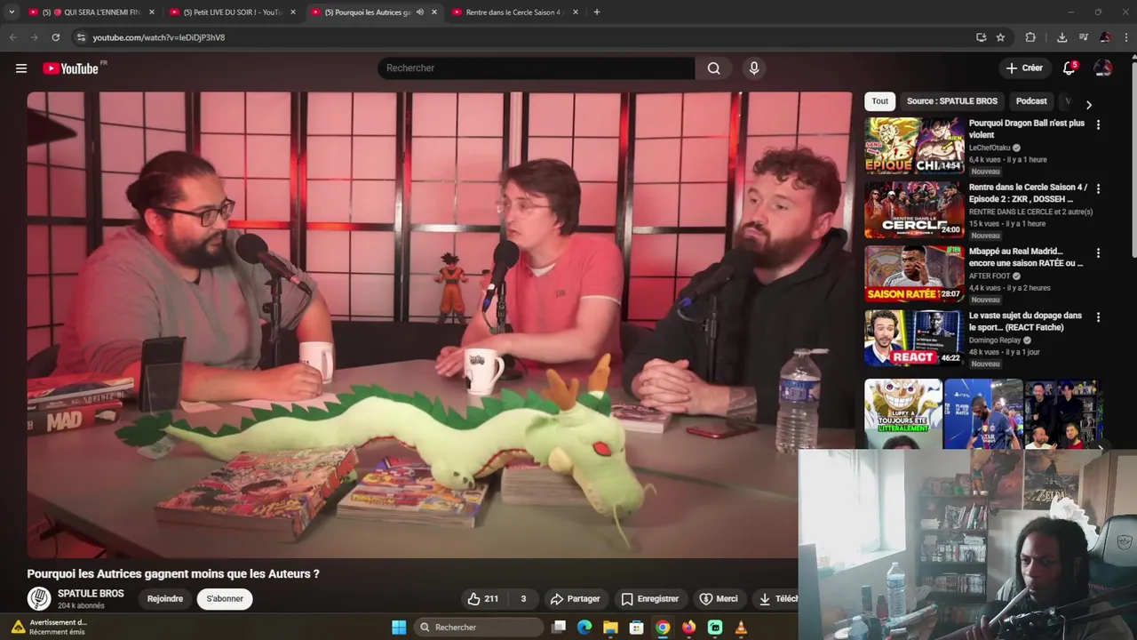Screen dimensions: 1137x640
Task: Launch Microsoft Edge from taskbar
Action: 584,628
